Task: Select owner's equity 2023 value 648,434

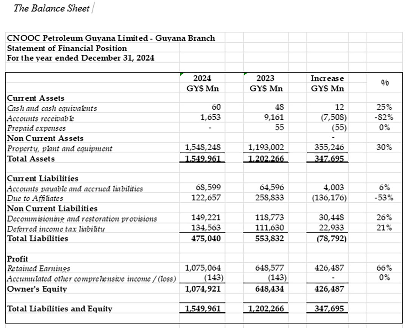Action: [x=269, y=289]
